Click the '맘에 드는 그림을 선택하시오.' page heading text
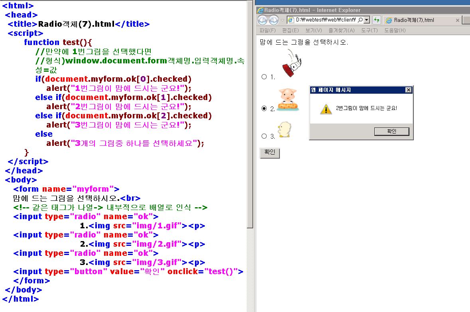The width and height of the screenshot is (470, 312). pos(304,42)
